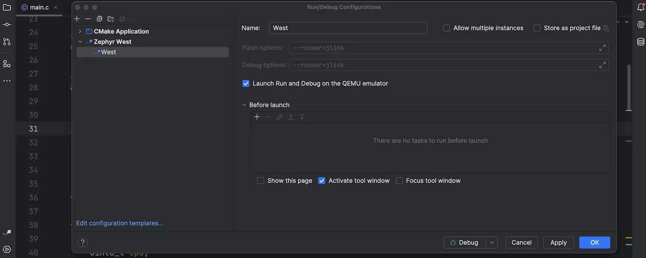Toggle Store as project file checkbox
The width and height of the screenshot is (646, 258).
pos(537,28)
